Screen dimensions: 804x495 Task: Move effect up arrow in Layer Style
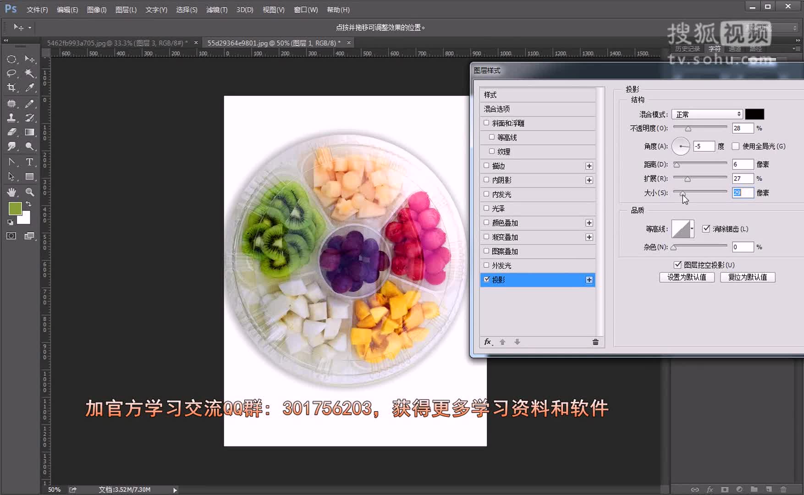[502, 342]
